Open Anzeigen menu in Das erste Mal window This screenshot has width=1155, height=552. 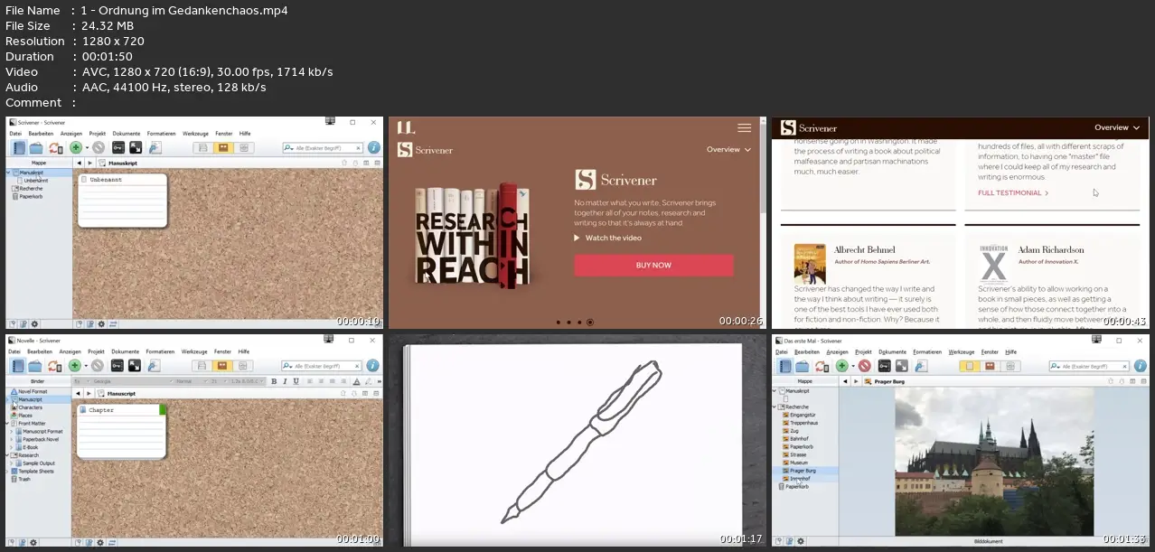(x=838, y=351)
